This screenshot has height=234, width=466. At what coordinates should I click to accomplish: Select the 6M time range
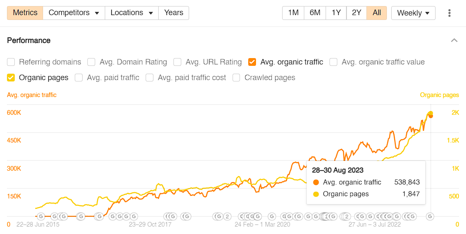tap(315, 13)
